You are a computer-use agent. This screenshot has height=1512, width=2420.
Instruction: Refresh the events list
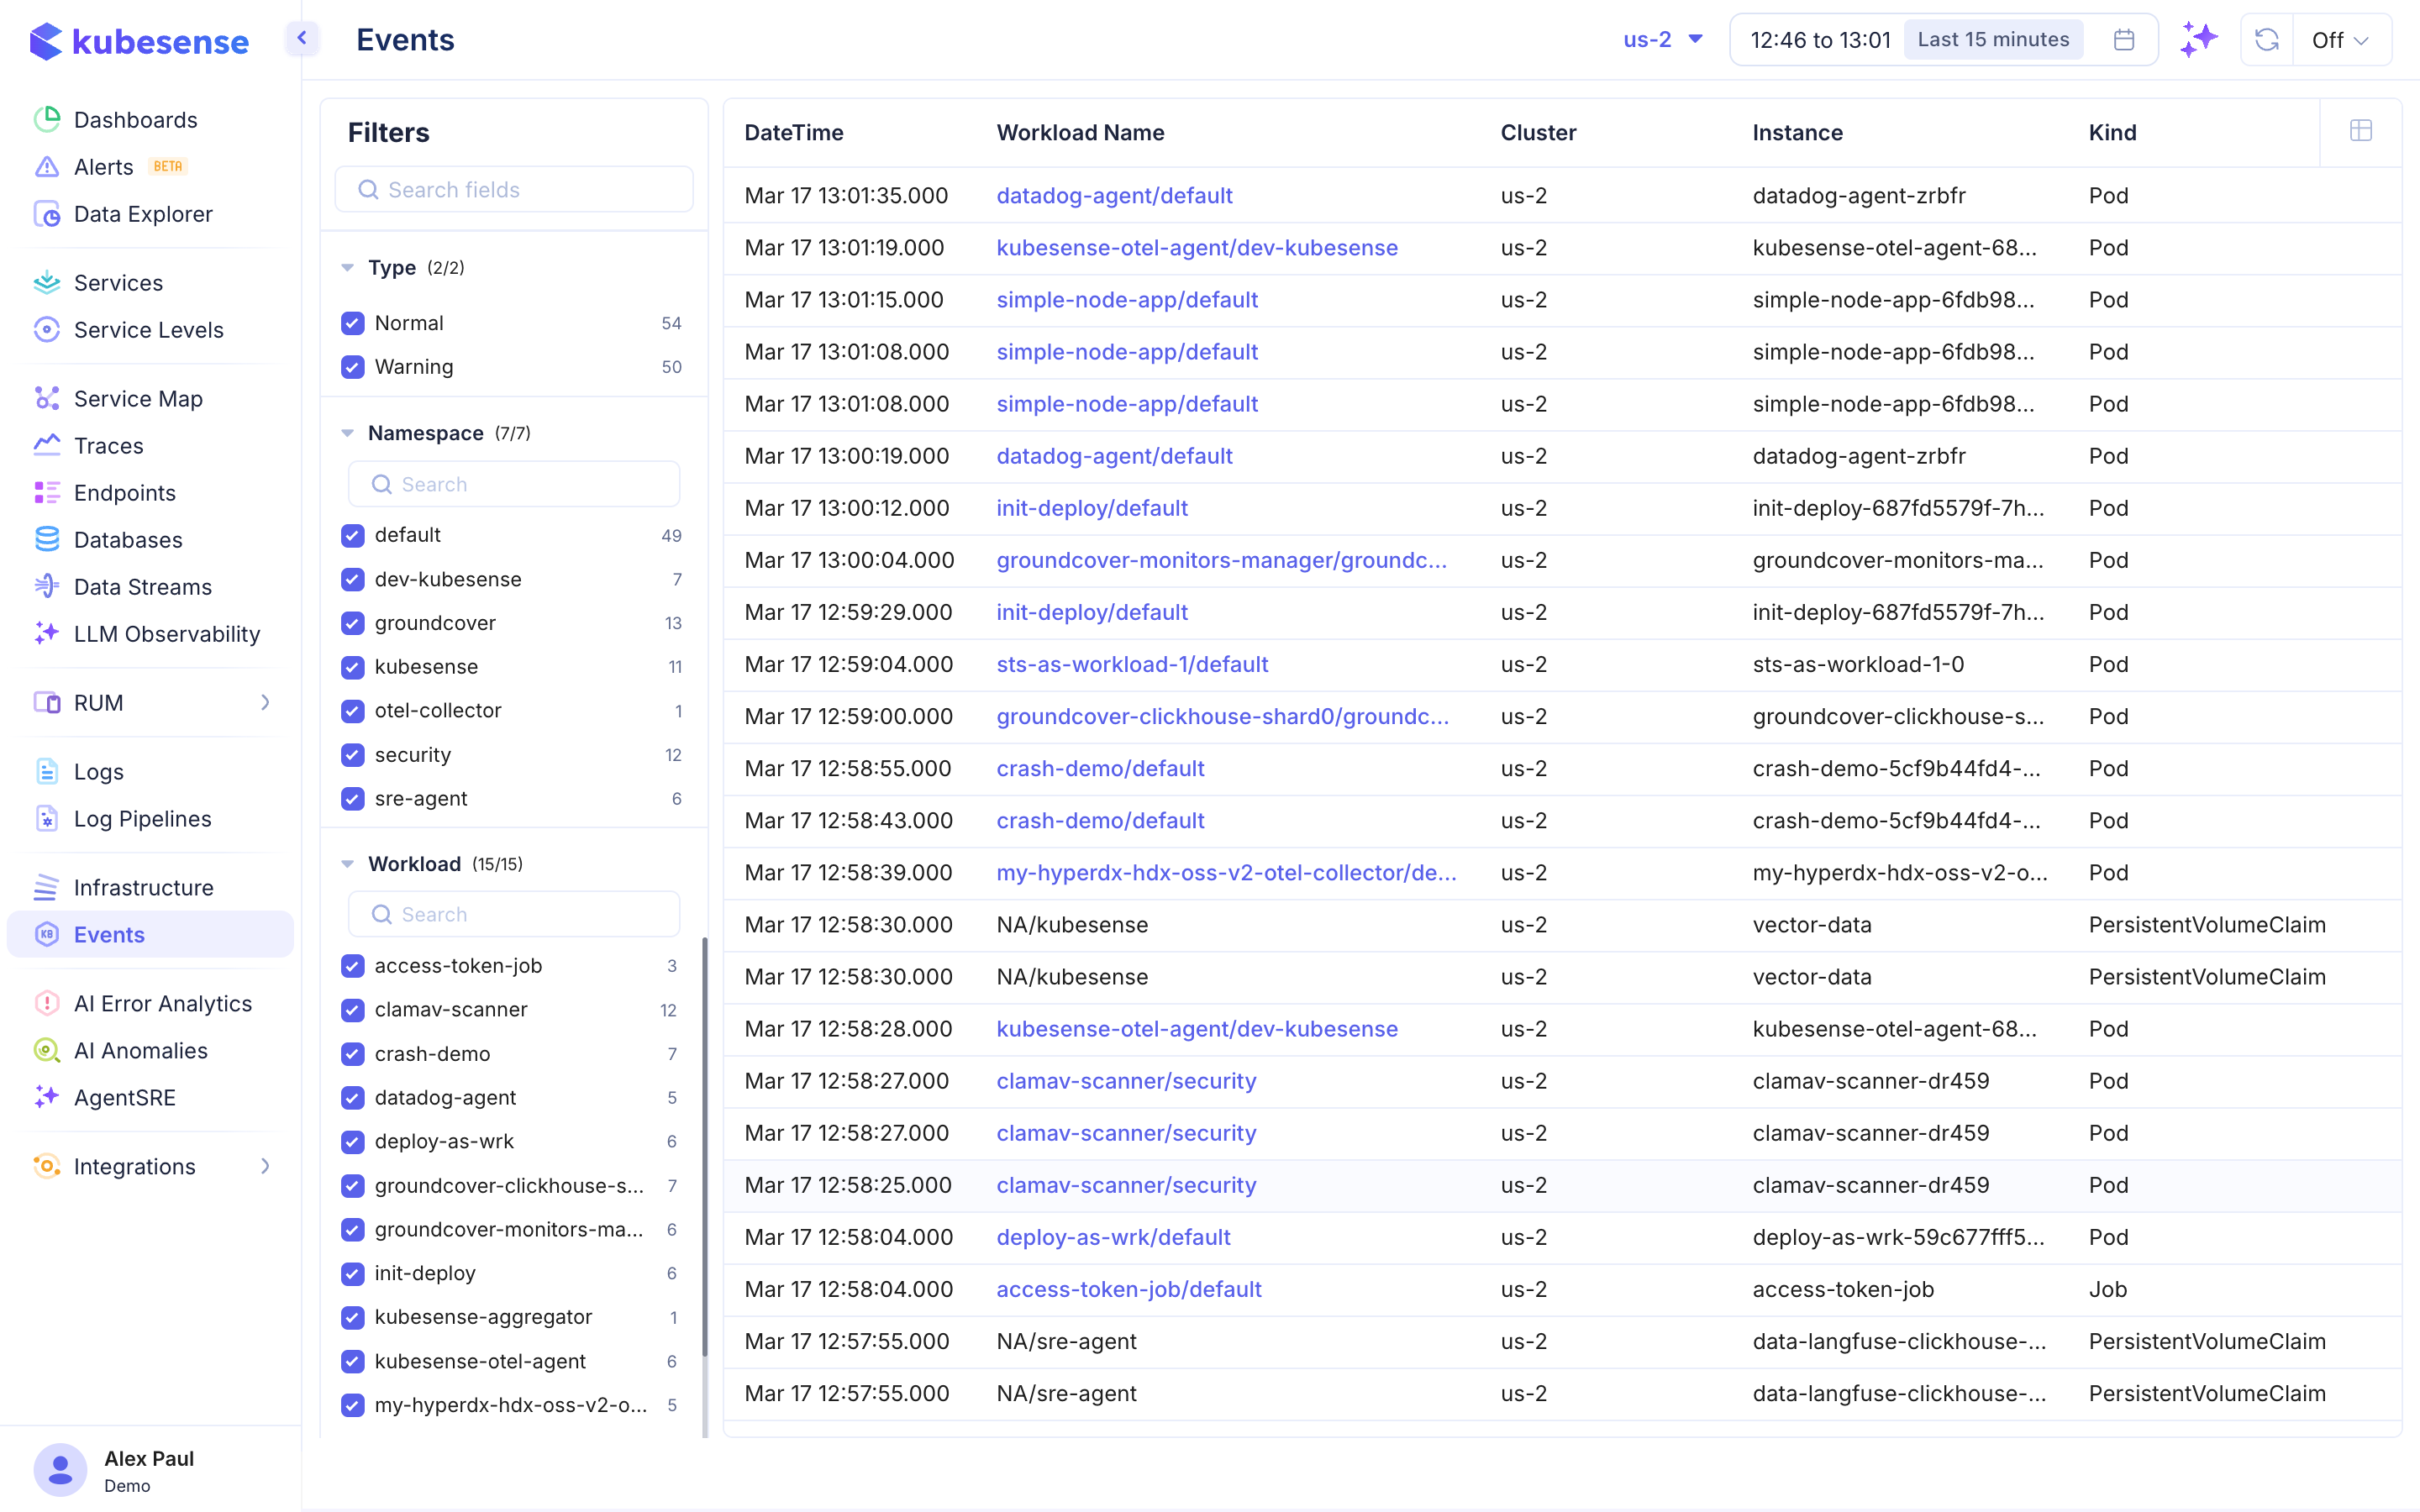(x=2266, y=39)
